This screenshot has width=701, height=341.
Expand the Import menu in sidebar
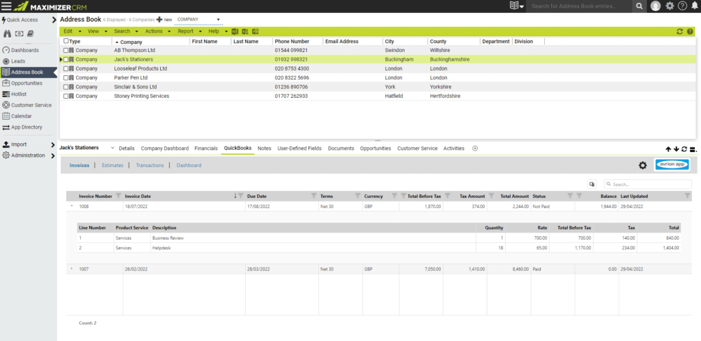coord(53,144)
